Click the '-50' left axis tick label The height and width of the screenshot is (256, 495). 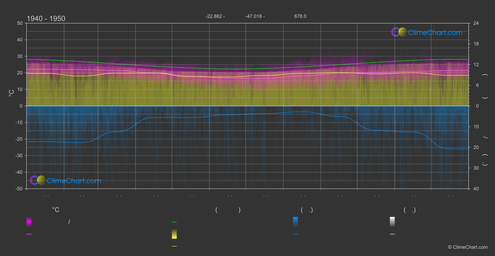(x=19, y=189)
